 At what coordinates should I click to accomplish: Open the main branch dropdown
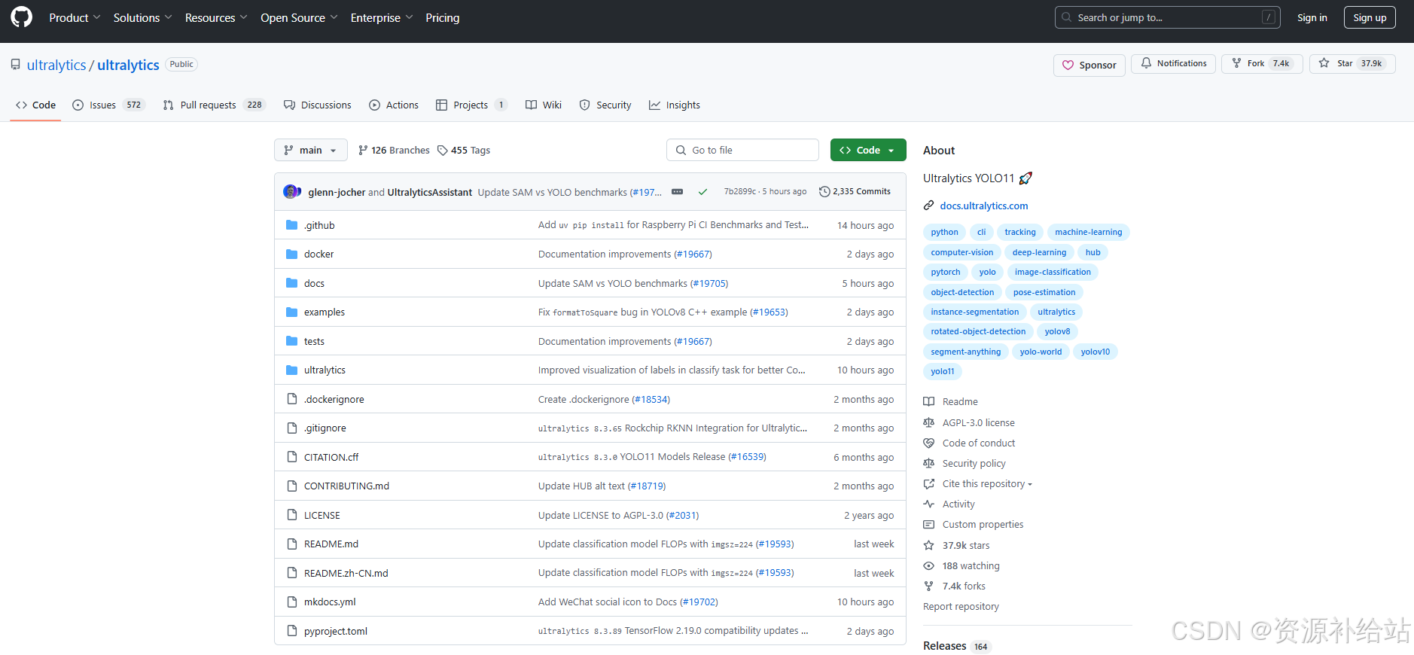pos(311,150)
